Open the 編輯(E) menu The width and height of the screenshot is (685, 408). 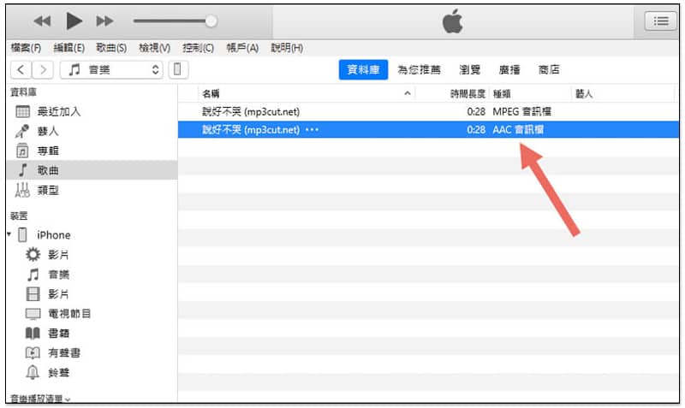click(x=68, y=48)
